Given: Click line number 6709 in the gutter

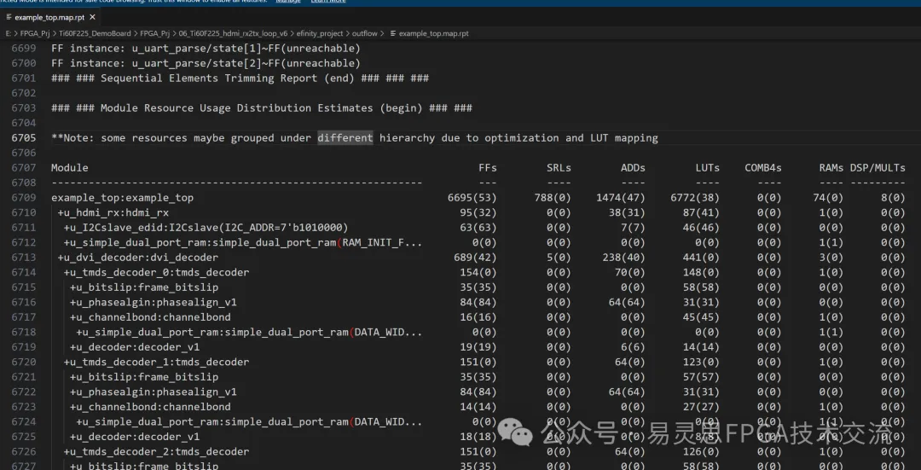Looking at the screenshot, I should tap(24, 197).
